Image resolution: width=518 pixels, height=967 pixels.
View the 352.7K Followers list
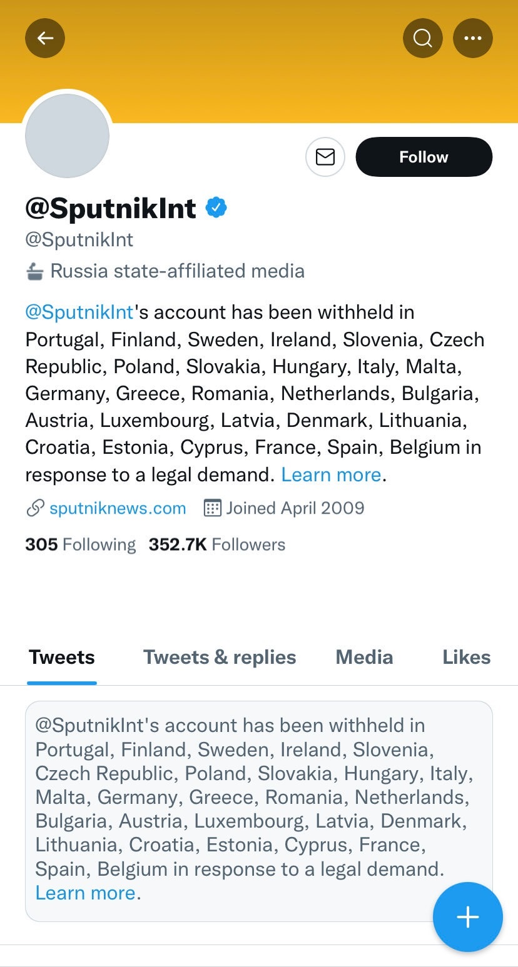coord(216,544)
